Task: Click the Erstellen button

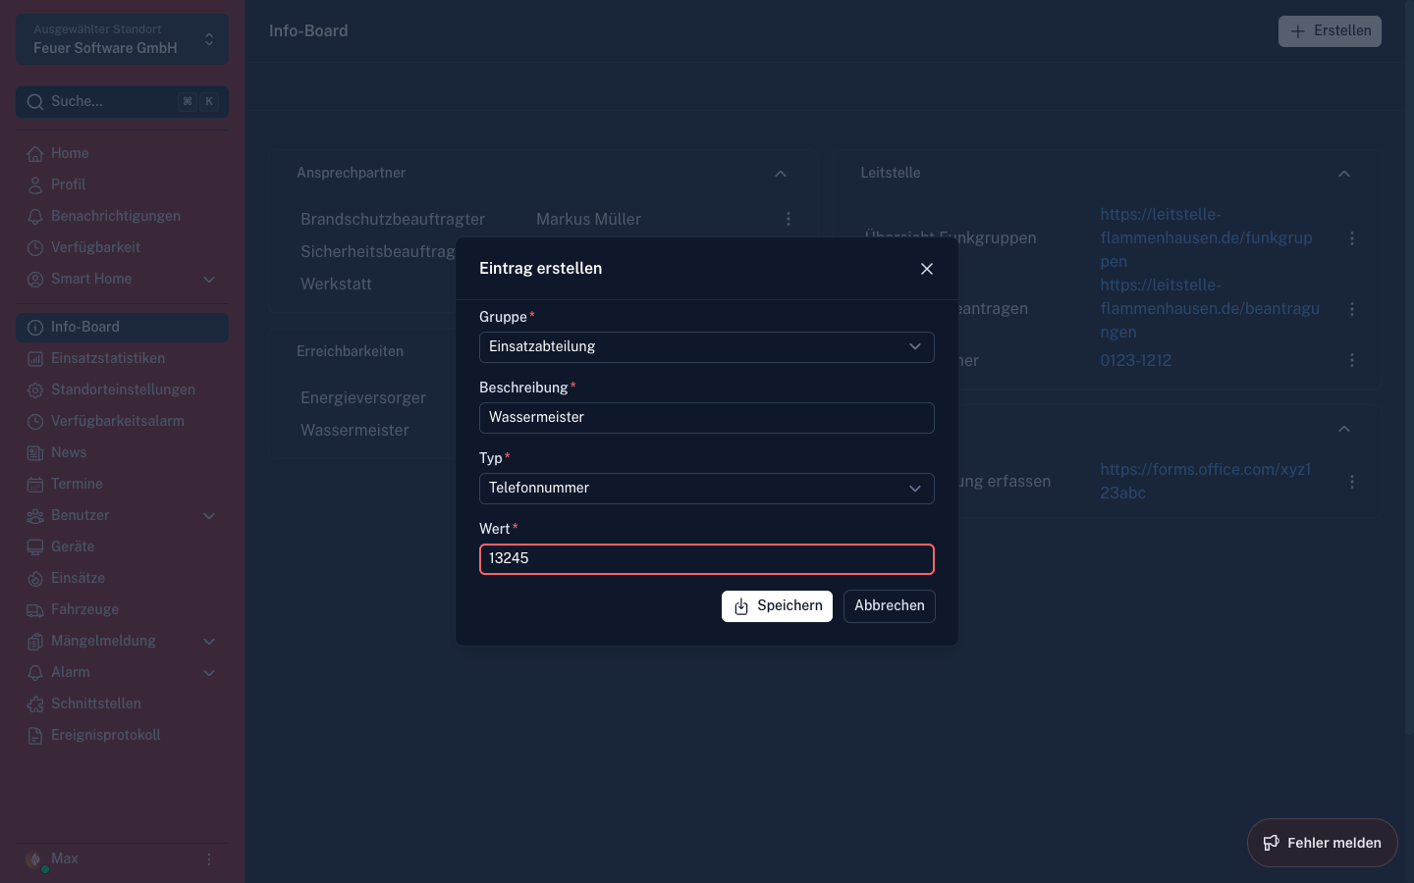Action: coord(1330,31)
